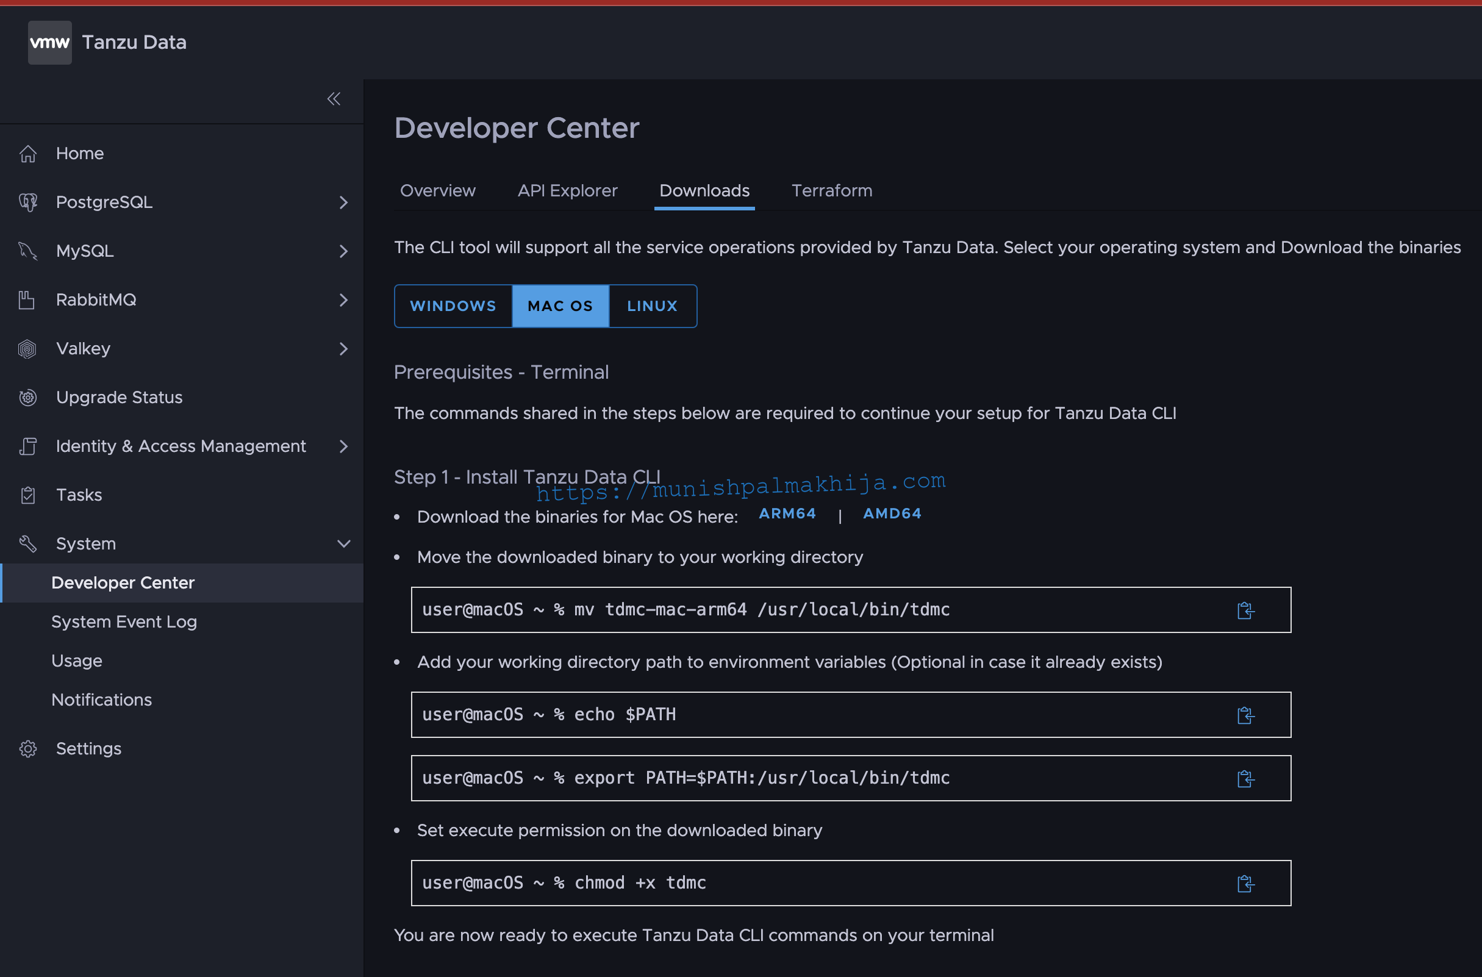This screenshot has height=977, width=1482.
Task: Click the RabbitMQ sidebar label
Action: point(96,299)
